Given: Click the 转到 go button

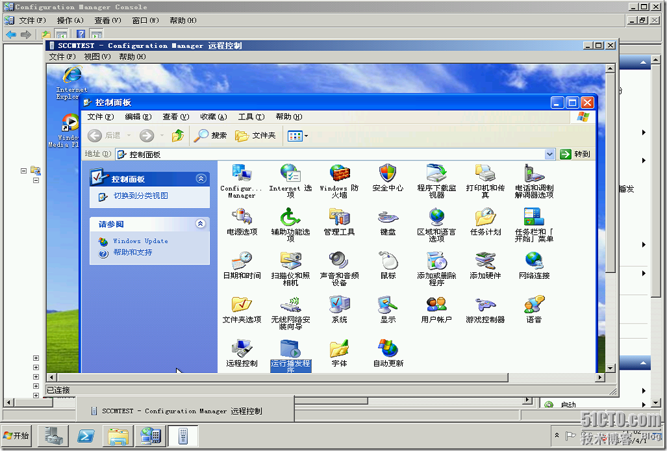Looking at the screenshot, I should coord(576,154).
